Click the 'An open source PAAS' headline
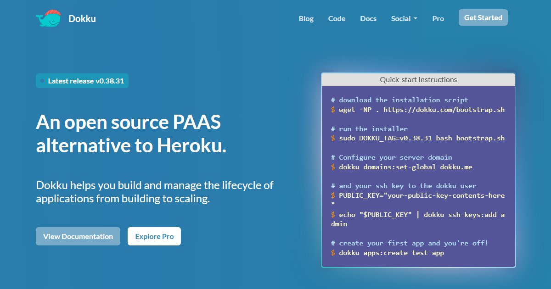 coord(131,134)
